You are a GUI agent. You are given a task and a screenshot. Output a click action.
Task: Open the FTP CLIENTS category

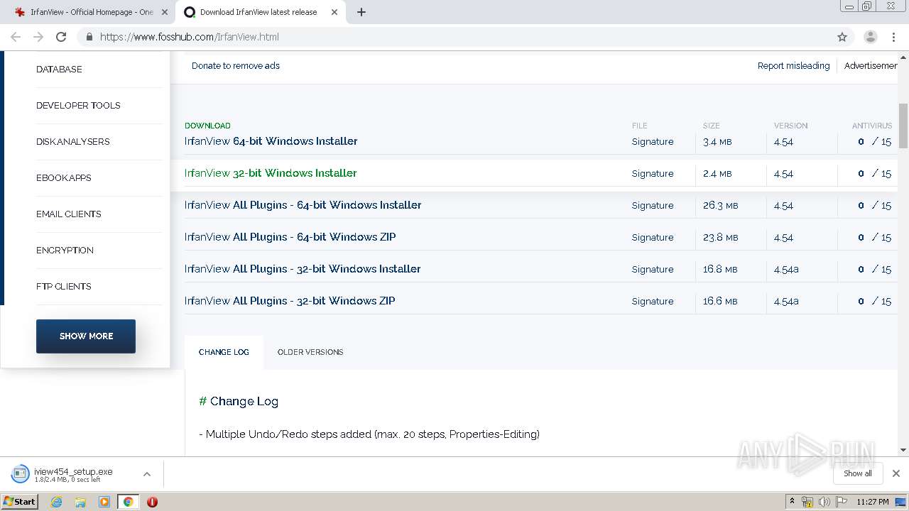(x=64, y=287)
